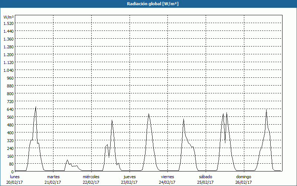This screenshot has height=186, width=297.
Task: Select the martes day label
Action: click(53, 177)
